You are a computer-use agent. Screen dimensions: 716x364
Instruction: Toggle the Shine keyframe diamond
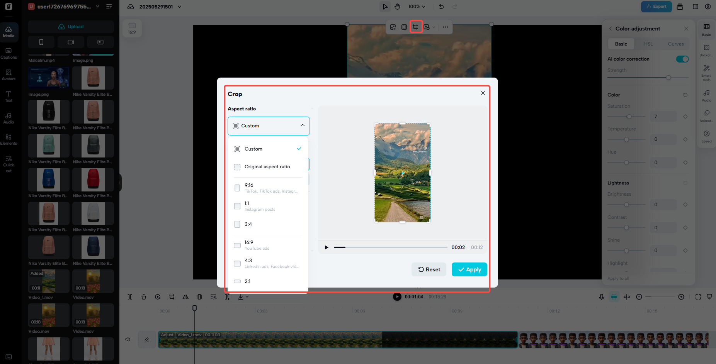point(685,251)
